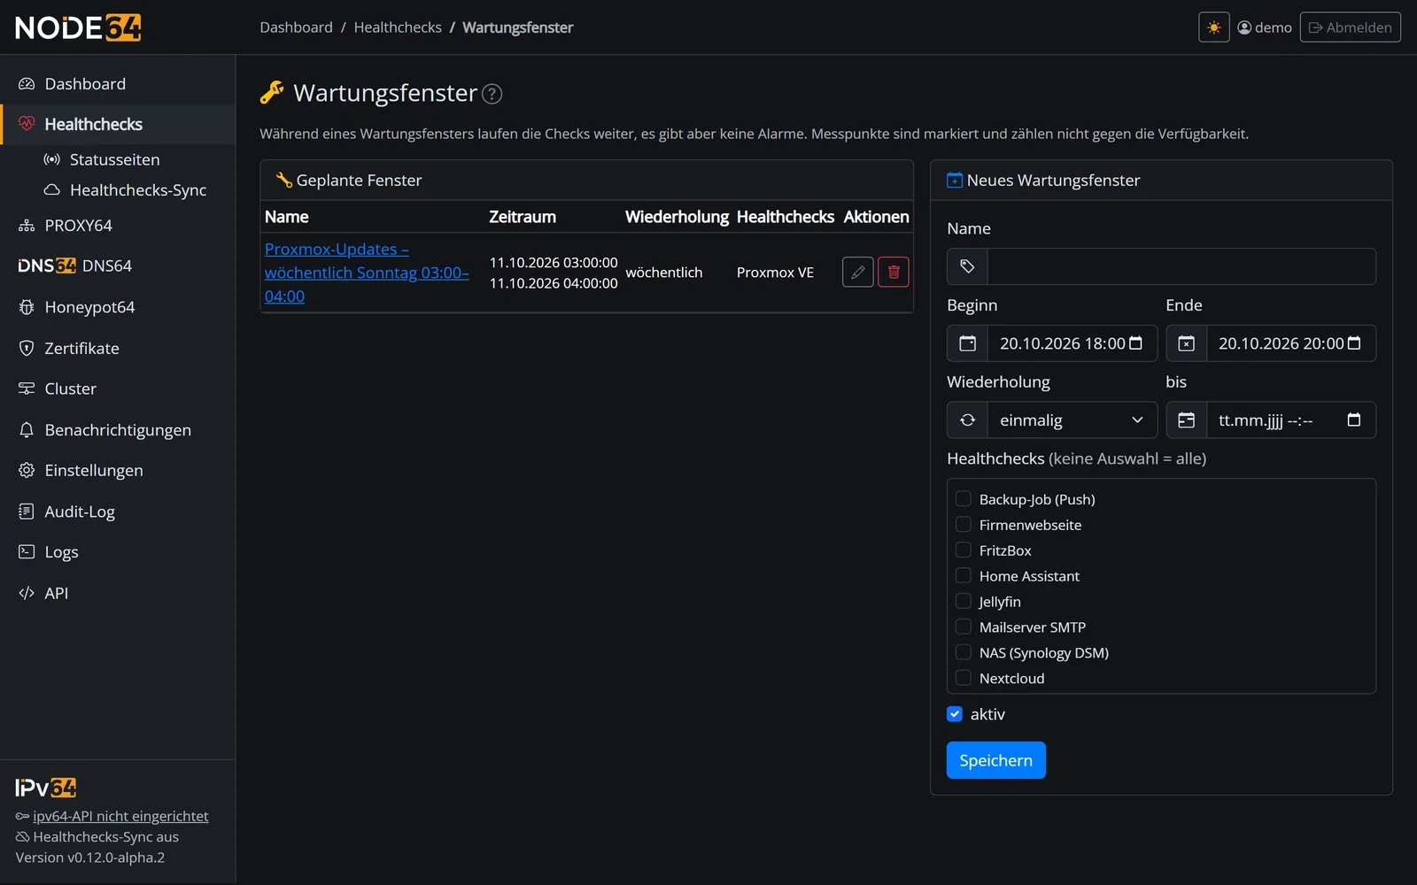Click the ipv64-API nicht eingerichtet link
This screenshot has width=1417, height=885.
point(120,816)
